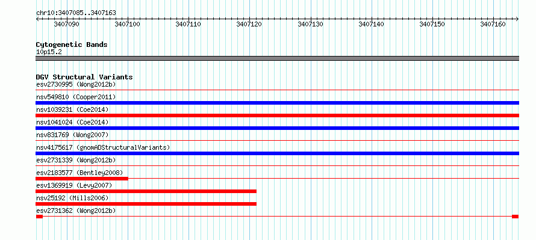This screenshot has height=240, width=536.
Task: Click ruler position 3407150
Action: coord(432,24)
